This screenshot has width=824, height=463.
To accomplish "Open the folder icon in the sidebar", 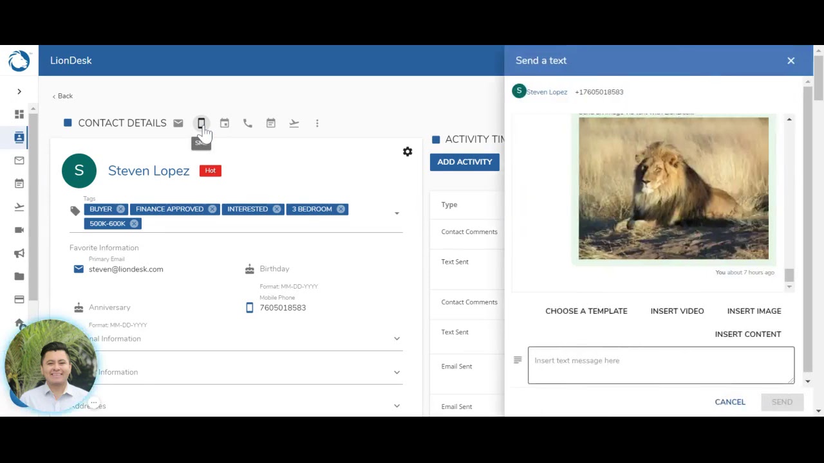I will 19,277.
